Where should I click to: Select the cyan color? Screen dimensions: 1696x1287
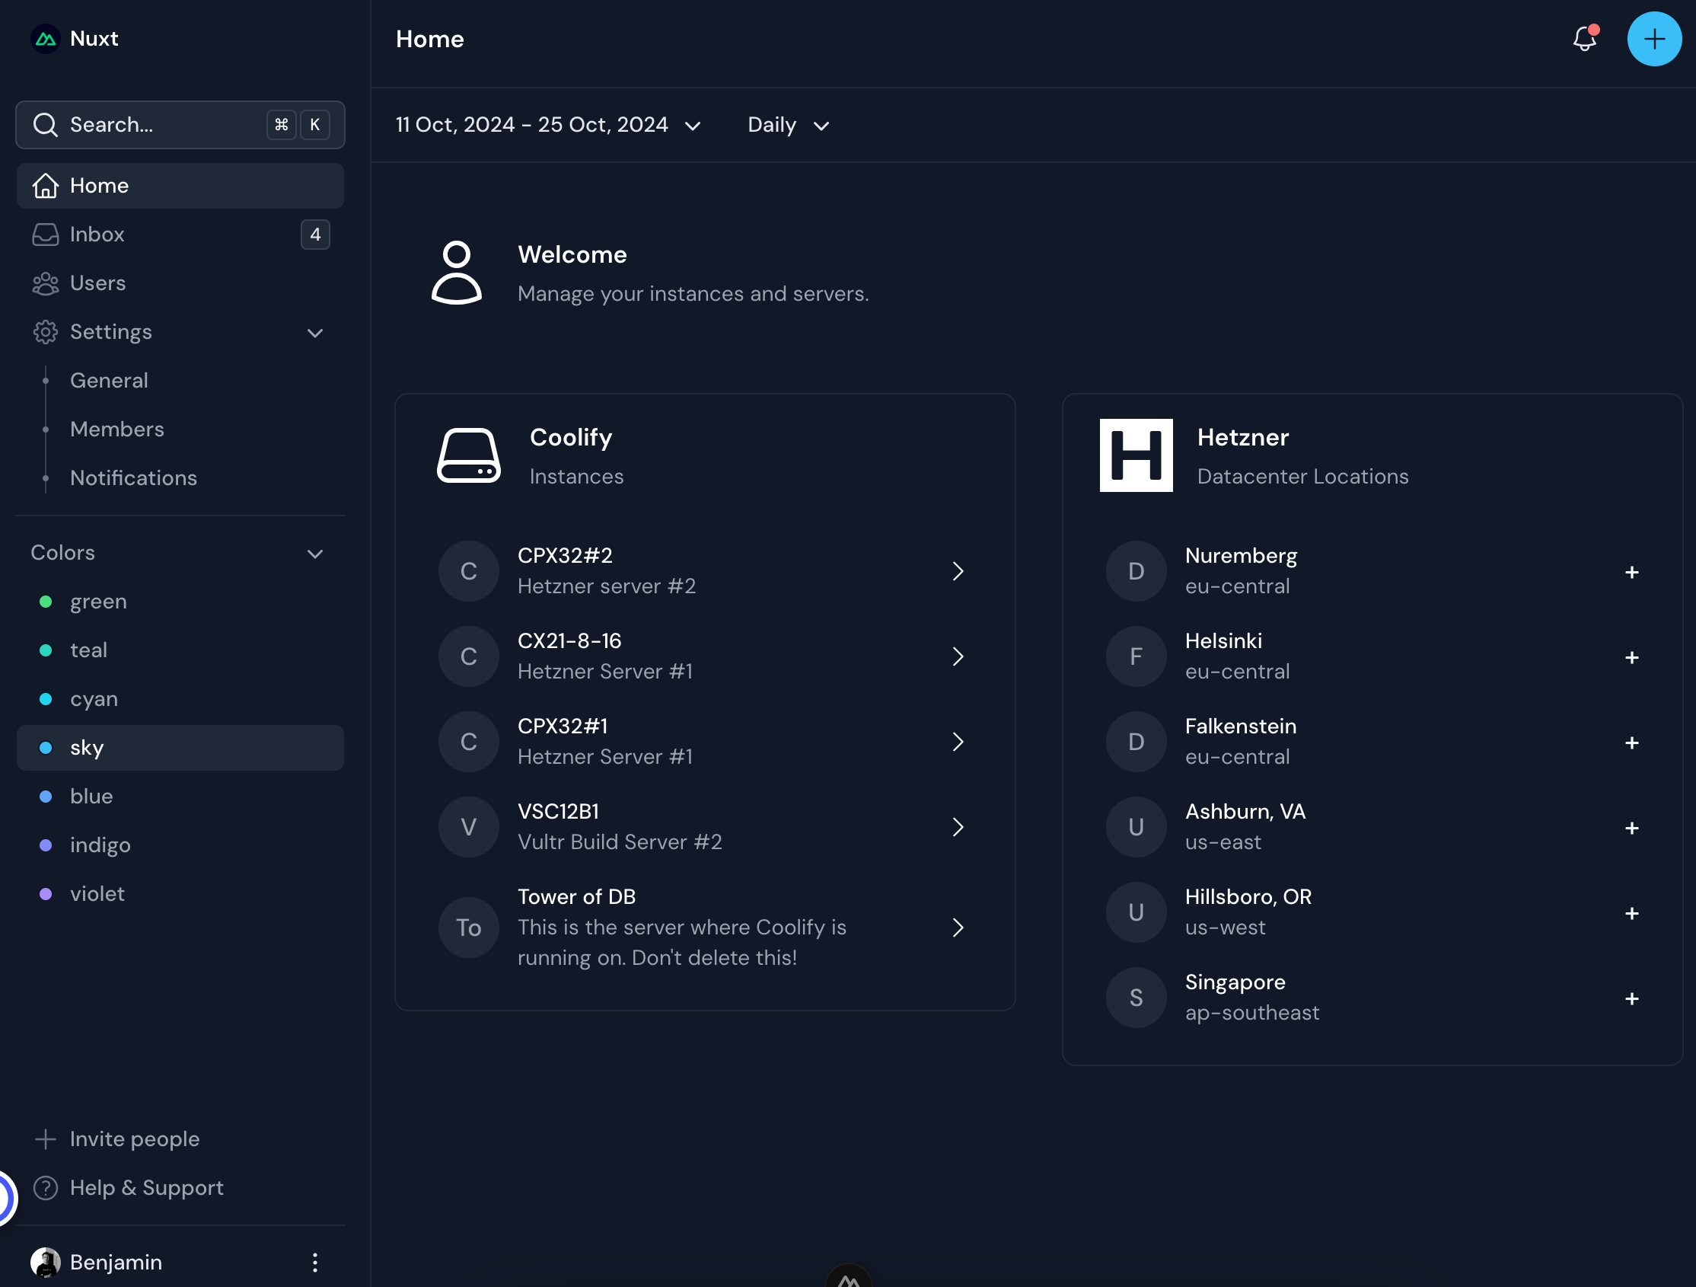click(180, 699)
